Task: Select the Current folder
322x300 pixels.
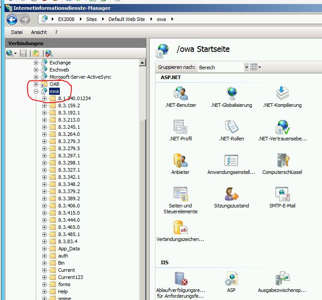Action: [67, 270]
